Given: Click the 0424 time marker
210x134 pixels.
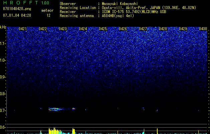Looking at the screenshot, I should point(83,29).
